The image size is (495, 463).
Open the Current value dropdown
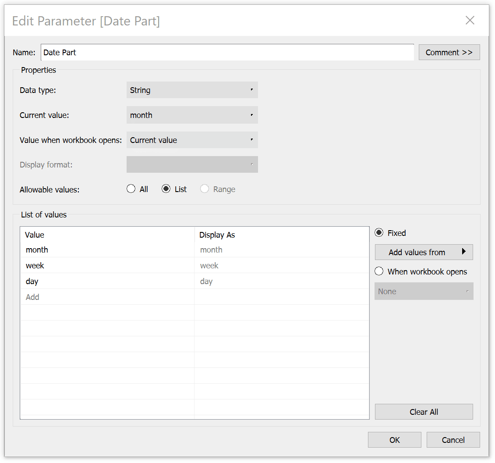(x=192, y=115)
